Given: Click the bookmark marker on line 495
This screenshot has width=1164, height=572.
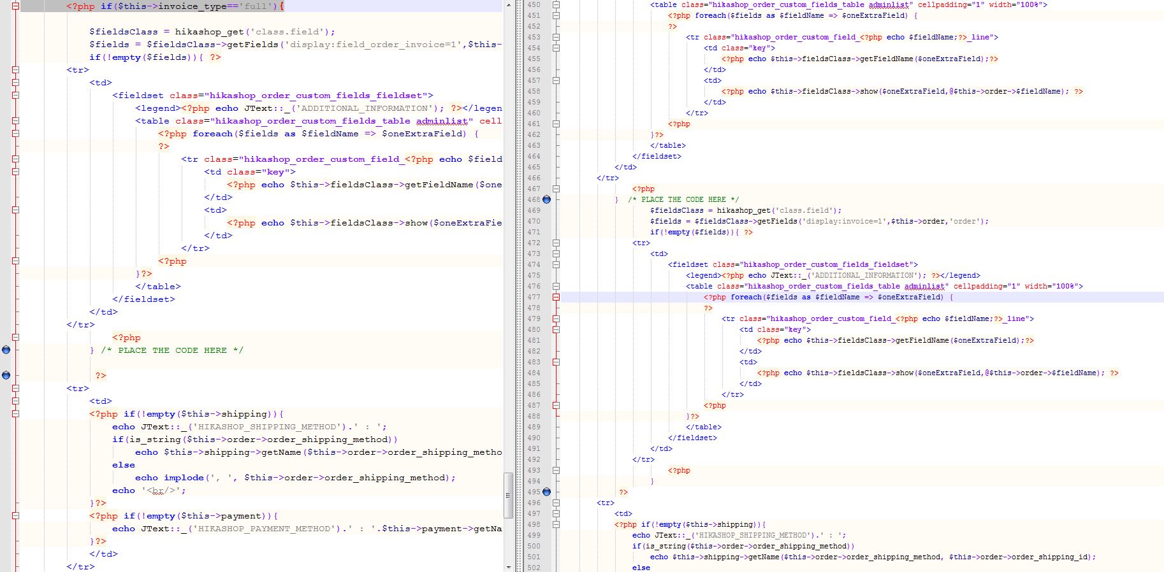Looking at the screenshot, I should [x=546, y=492].
